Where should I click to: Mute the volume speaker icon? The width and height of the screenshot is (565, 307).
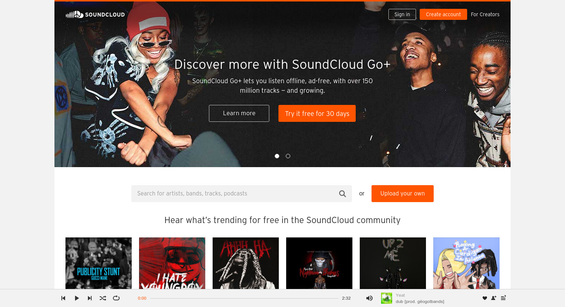[369, 298]
